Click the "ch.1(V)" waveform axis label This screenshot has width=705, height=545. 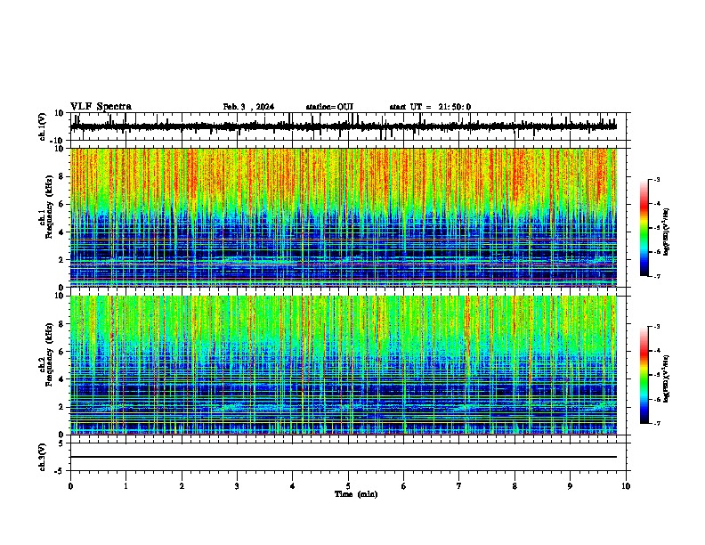43,126
